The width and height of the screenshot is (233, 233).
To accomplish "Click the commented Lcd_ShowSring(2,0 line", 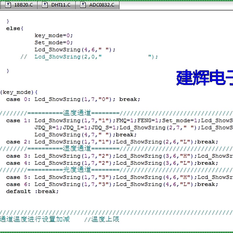I will 89,57.
